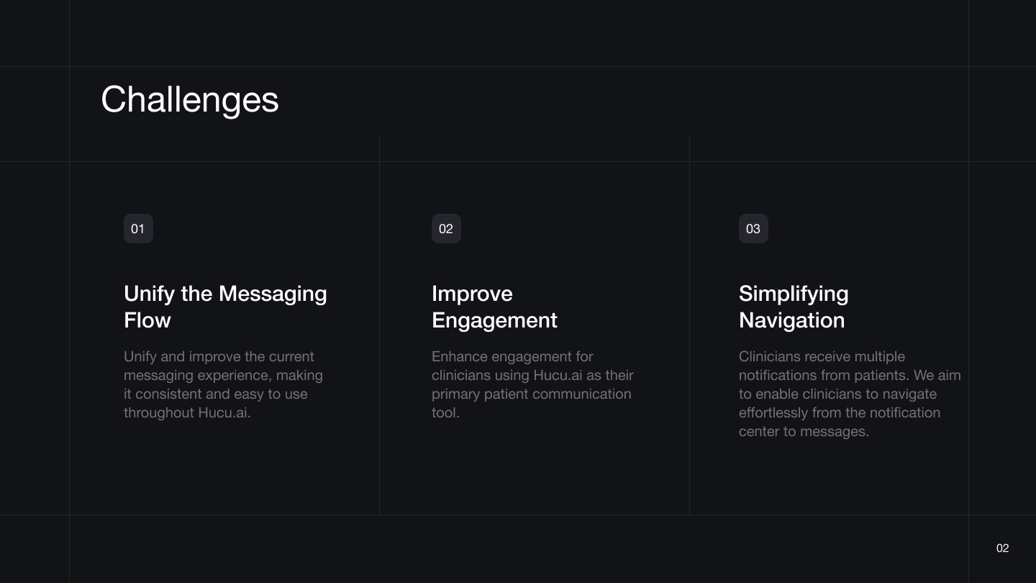The height and width of the screenshot is (583, 1036).
Task: Click the word Flow in the first heading
Action: (x=147, y=320)
